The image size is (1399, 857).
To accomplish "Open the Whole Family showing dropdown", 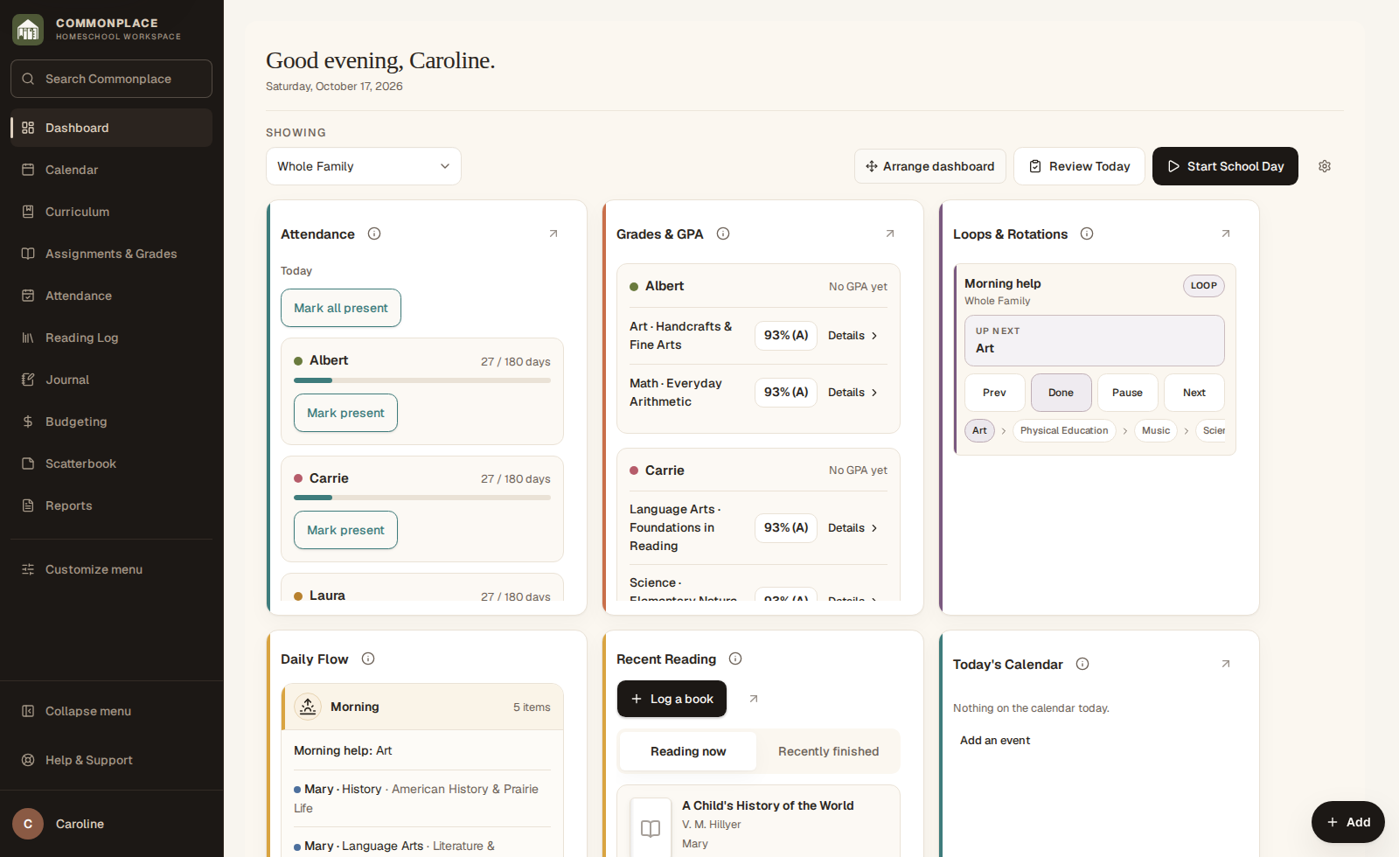I will [x=364, y=166].
